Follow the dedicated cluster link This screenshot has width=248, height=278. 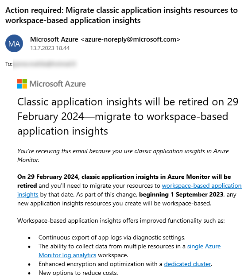(x=187, y=264)
